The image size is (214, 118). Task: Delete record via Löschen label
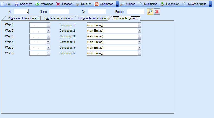coord(67,4)
